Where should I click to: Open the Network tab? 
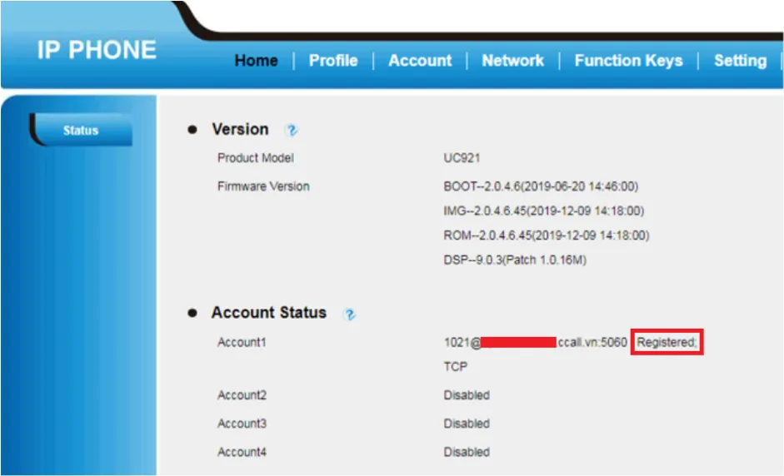point(512,61)
